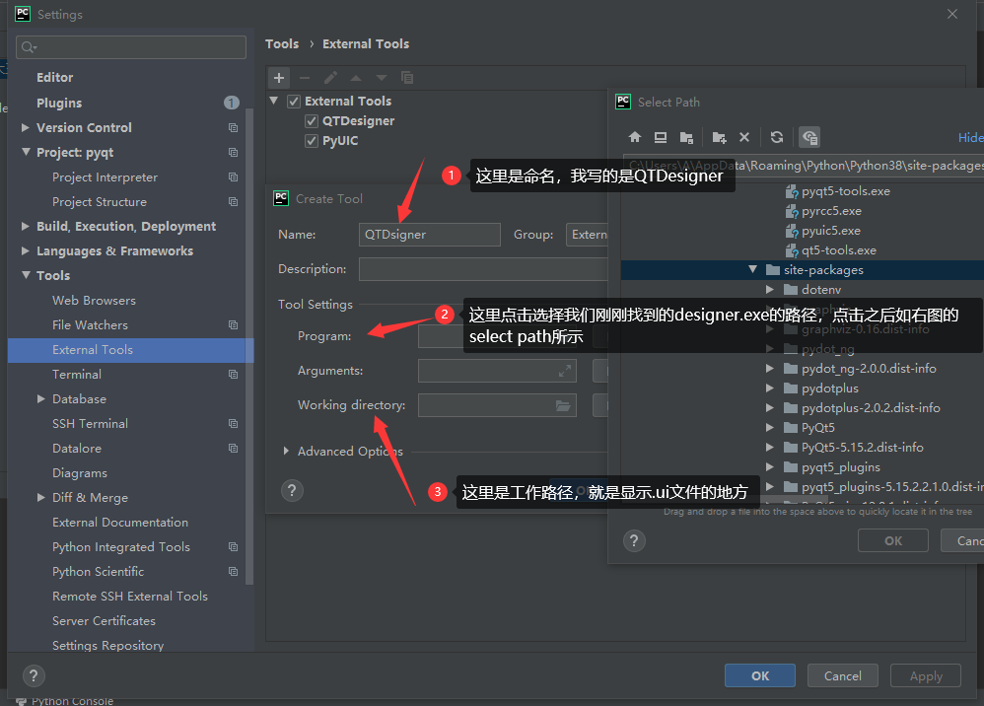Open Server Certificates settings page
The height and width of the screenshot is (706, 984).
pos(104,620)
